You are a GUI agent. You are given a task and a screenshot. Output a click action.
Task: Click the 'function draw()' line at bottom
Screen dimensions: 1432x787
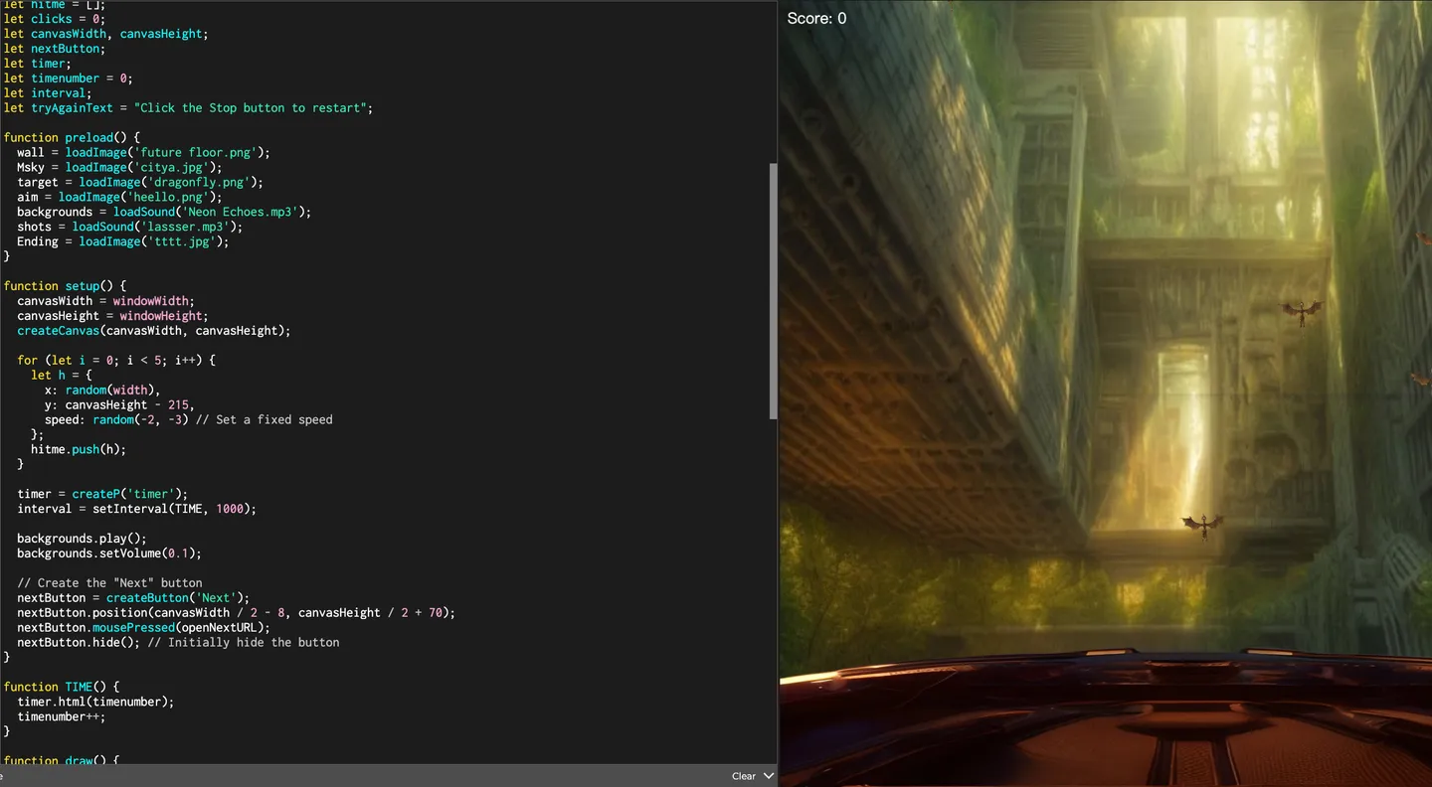click(x=62, y=761)
